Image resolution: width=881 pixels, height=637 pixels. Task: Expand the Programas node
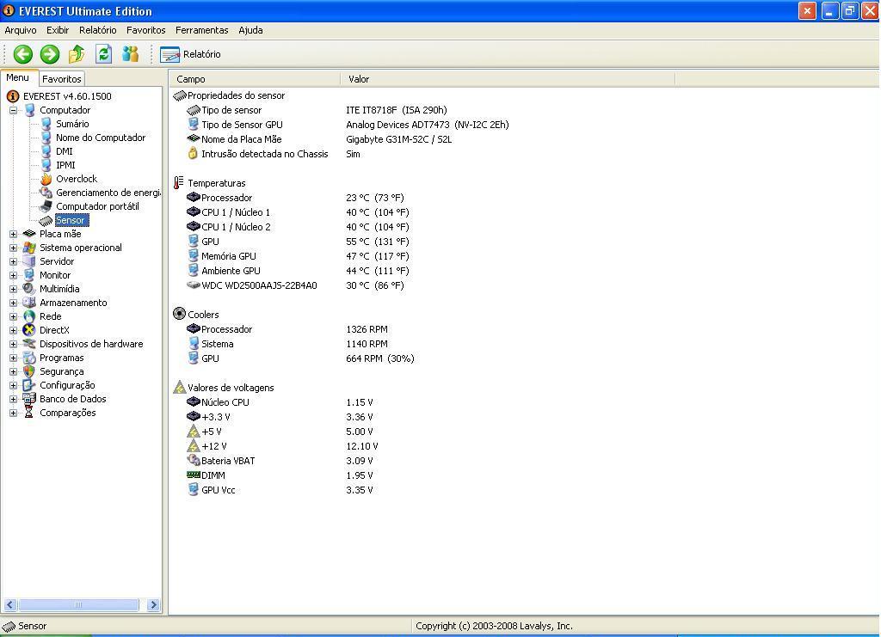pyautogui.click(x=13, y=358)
